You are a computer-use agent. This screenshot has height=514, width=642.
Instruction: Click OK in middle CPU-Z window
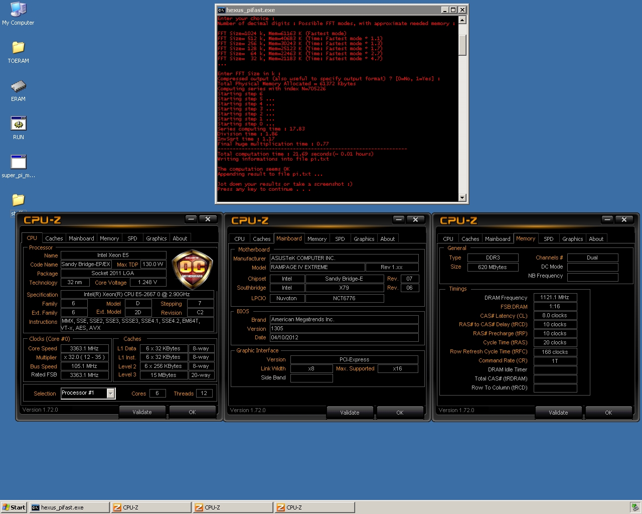(400, 413)
